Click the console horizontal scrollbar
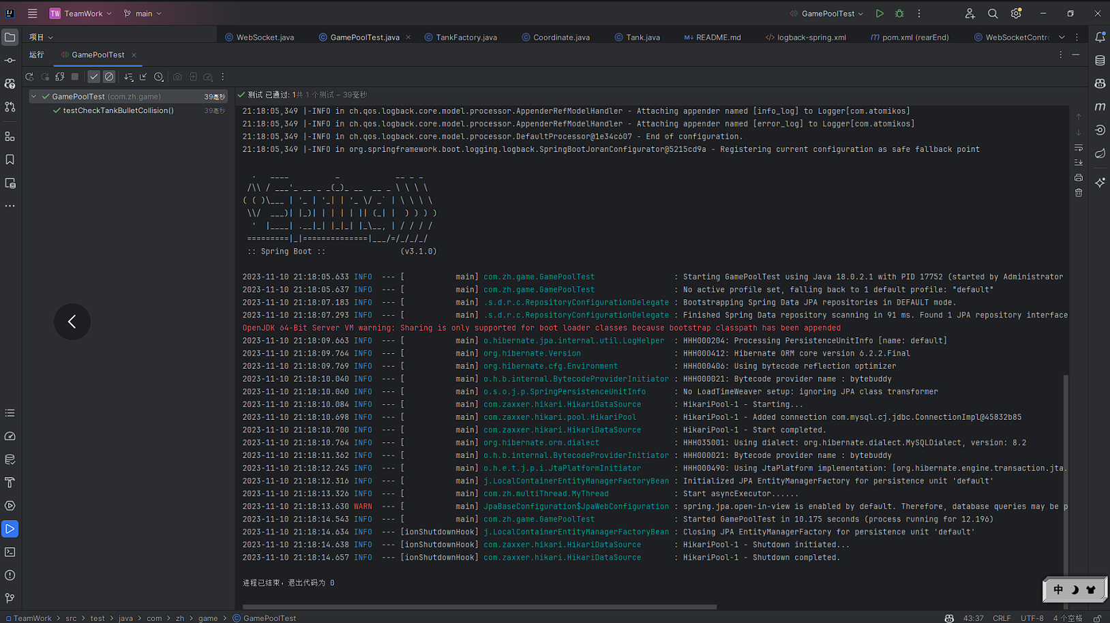Screen dimensions: 1110x623 [x=479, y=607]
